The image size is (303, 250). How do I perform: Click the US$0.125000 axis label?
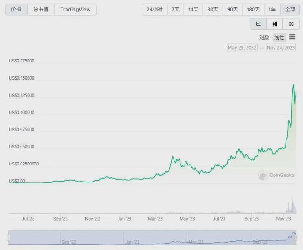pyautogui.click(x=21, y=95)
